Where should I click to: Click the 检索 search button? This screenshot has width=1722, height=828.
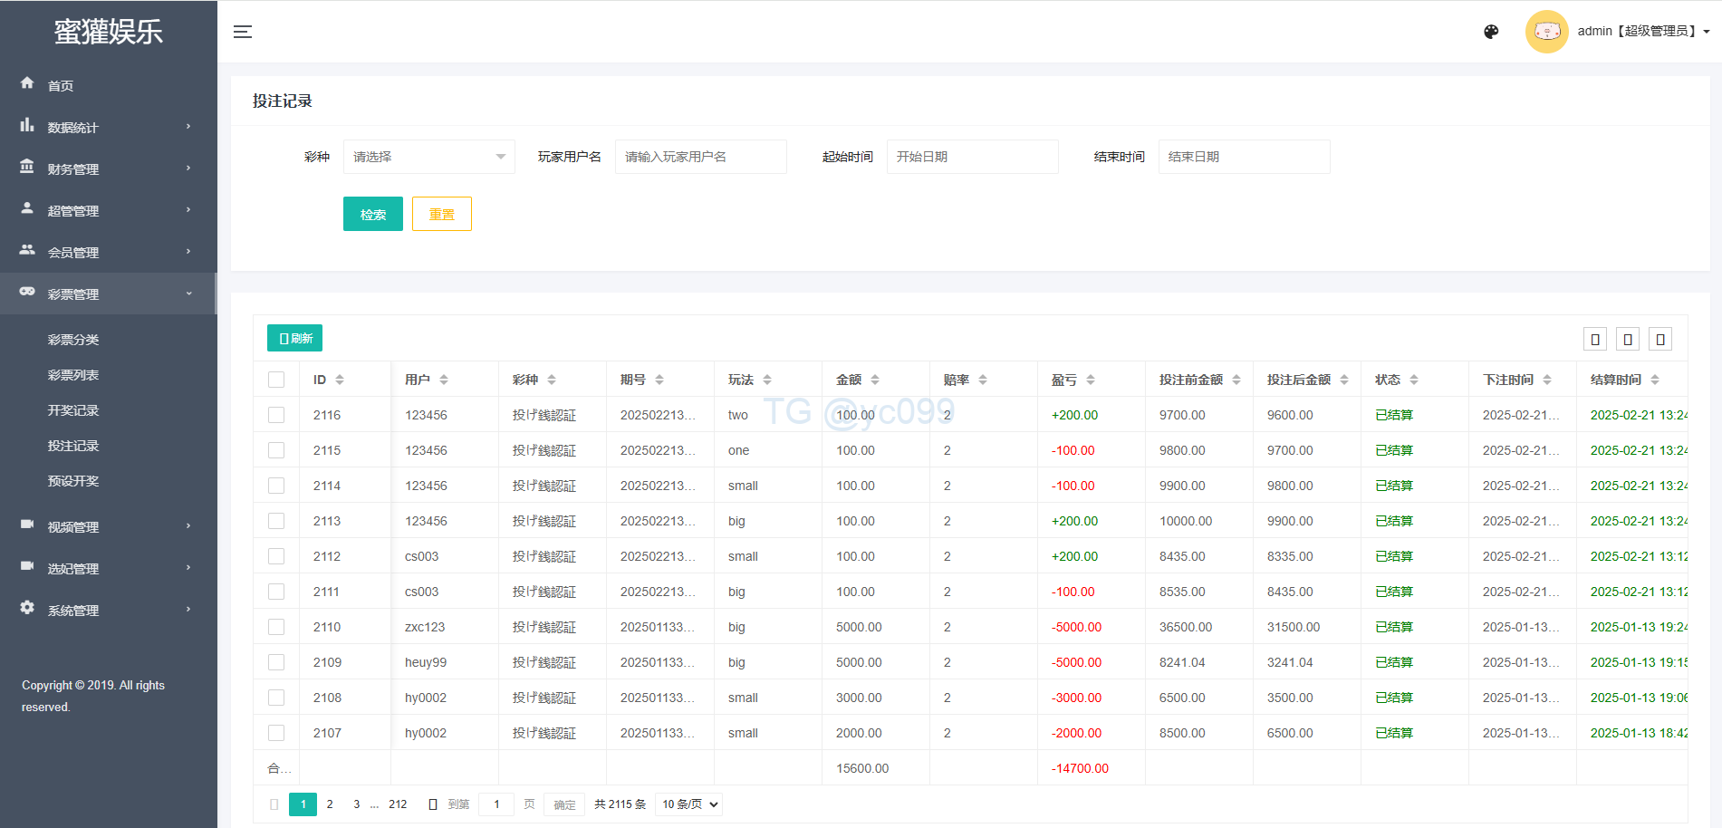(372, 214)
